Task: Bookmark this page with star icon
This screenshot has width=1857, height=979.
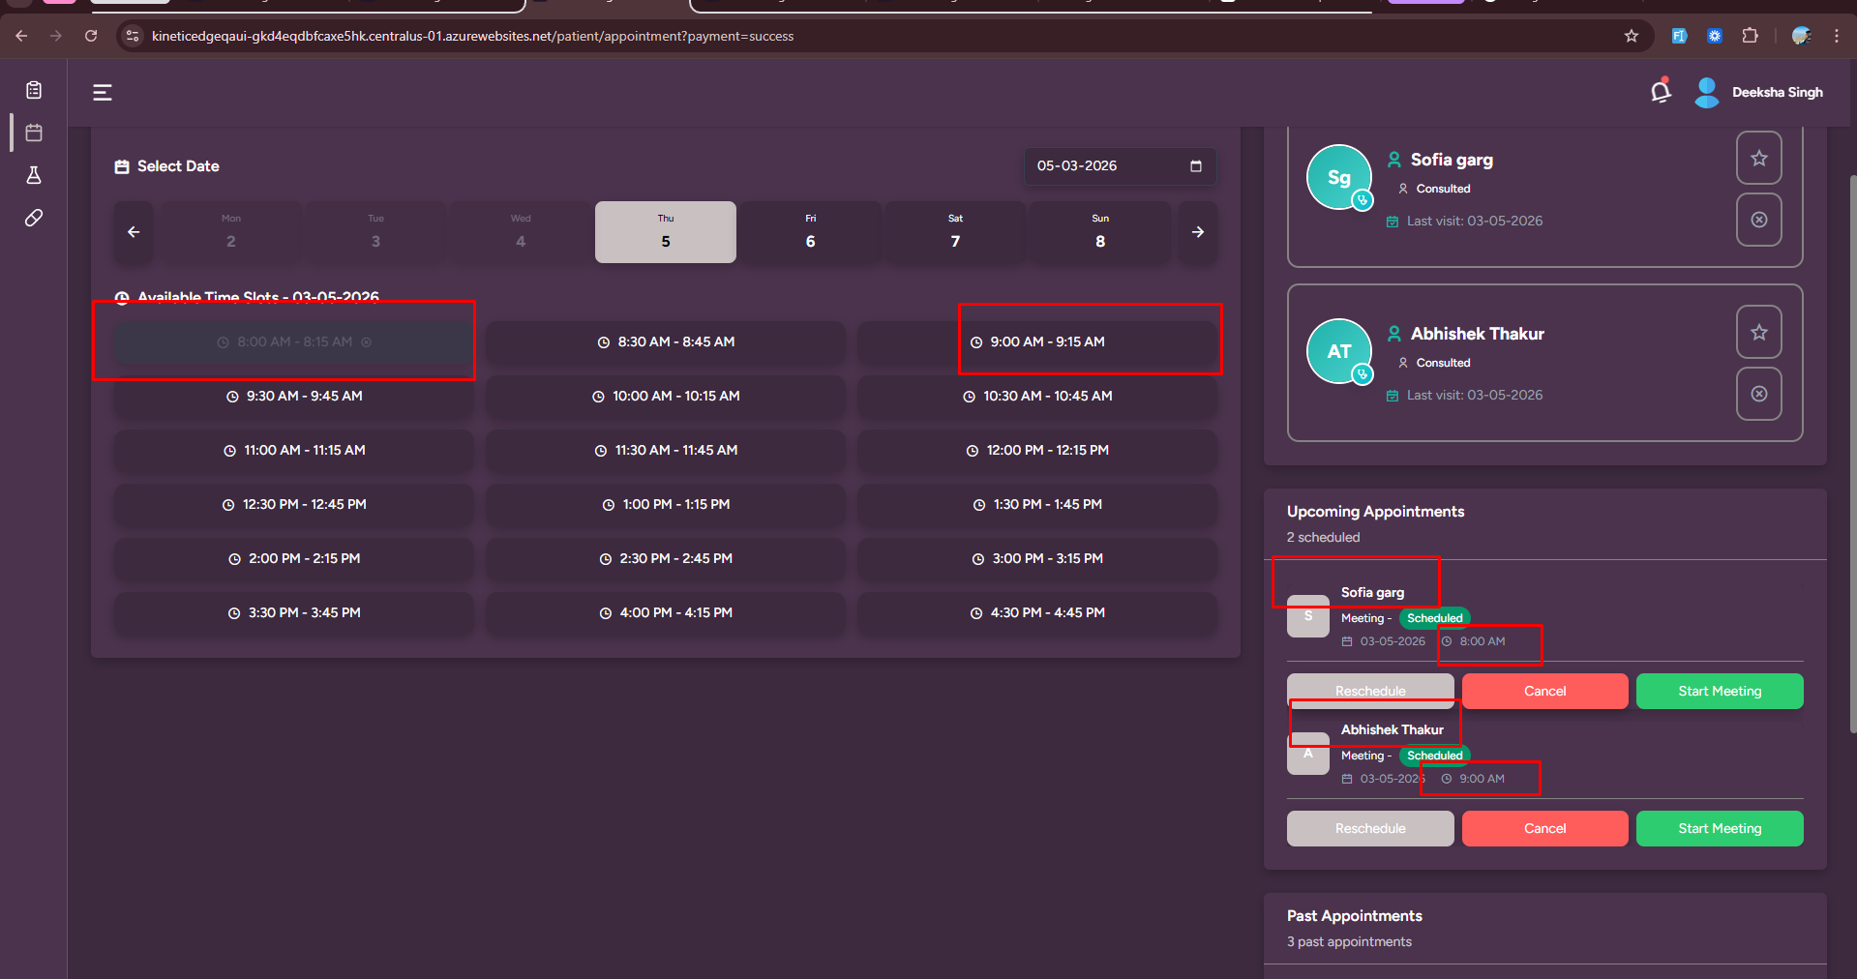Action: tap(1632, 36)
